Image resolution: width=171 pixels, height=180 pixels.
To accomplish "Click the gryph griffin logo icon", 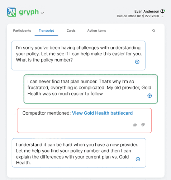I will (11, 12).
